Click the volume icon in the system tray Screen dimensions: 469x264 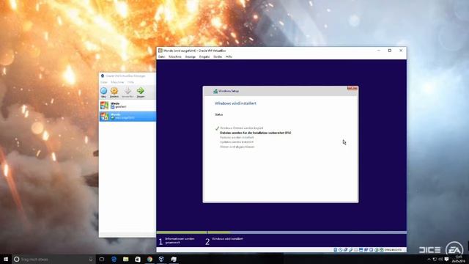(440, 259)
